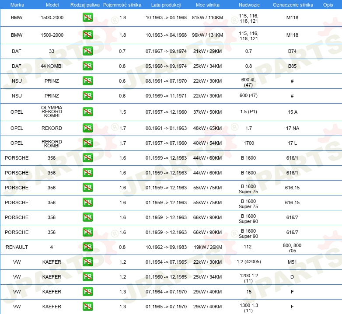Click fuel icon in VW KAEFER 01.1965 row

(x=87, y=307)
